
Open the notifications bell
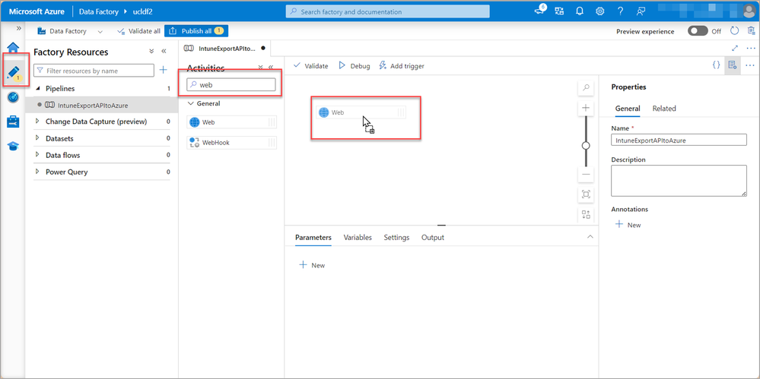580,11
